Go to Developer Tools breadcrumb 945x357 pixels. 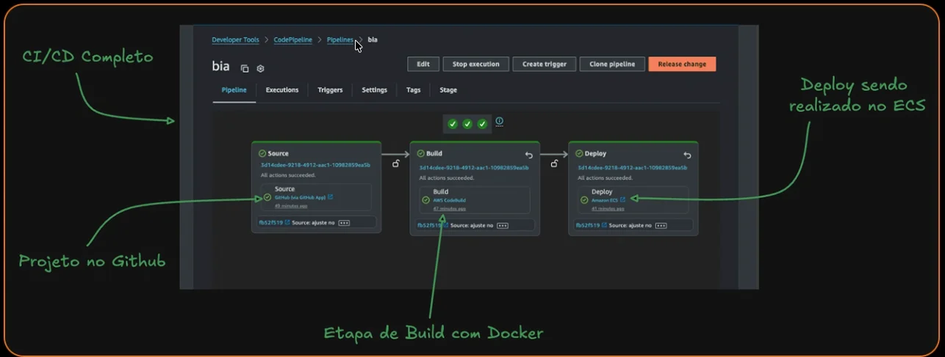point(237,40)
